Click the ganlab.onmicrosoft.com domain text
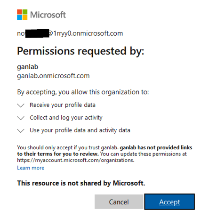 [53, 76]
